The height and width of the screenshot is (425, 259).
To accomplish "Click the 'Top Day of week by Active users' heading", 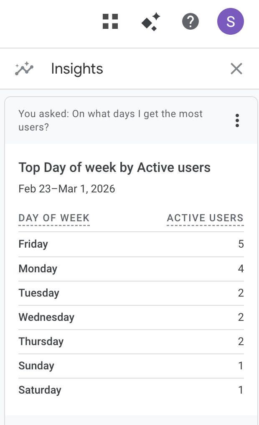I will [114, 168].
